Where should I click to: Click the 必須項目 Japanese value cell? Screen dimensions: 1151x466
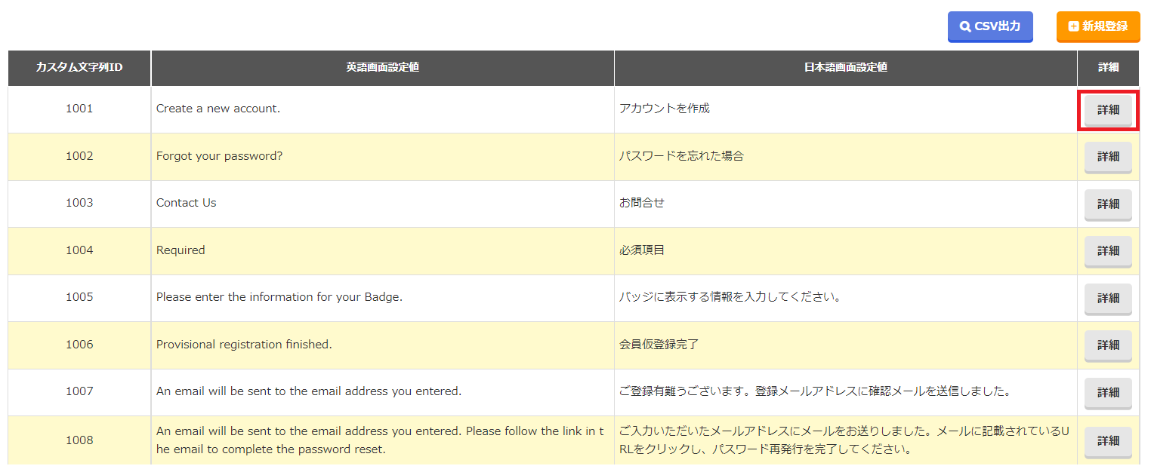pyautogui.click(x=642, y=250)
